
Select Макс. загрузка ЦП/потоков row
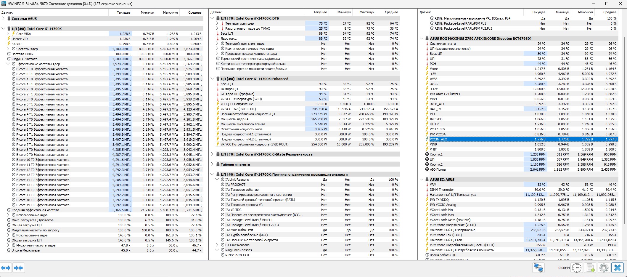click(104, 220)
